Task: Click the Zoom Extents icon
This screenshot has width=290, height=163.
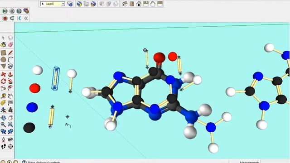Action: coord(10,125)
